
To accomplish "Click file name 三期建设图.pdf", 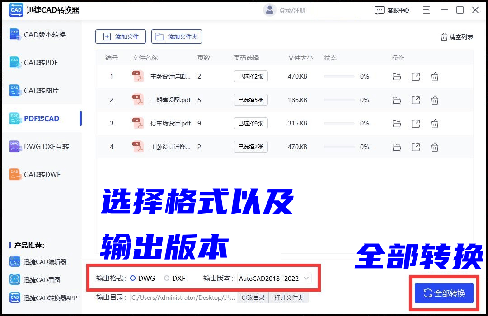I will tap(170, 100).
